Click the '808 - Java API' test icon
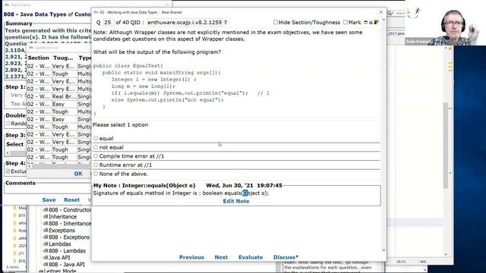The height and width of the screenshot is (273, 486). [x=46, y=265]
